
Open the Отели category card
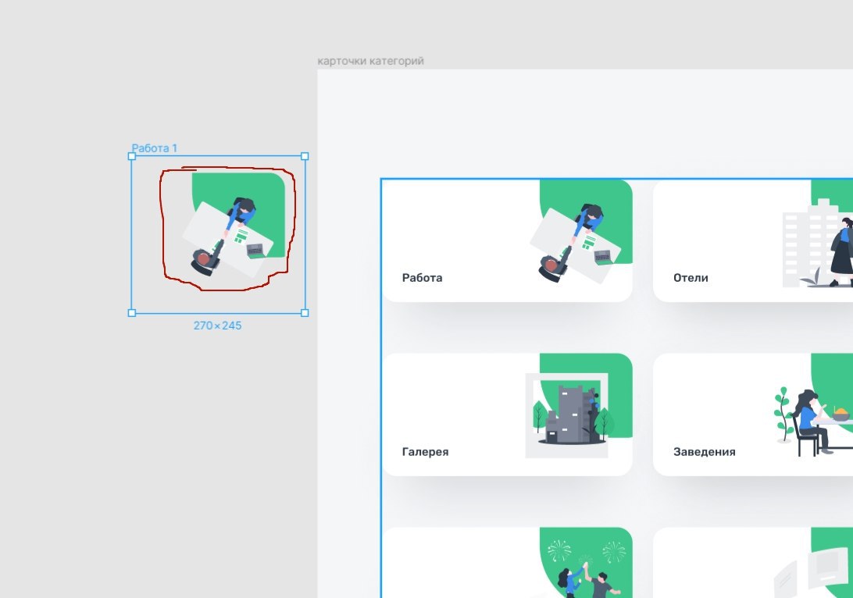click(753, 240)
